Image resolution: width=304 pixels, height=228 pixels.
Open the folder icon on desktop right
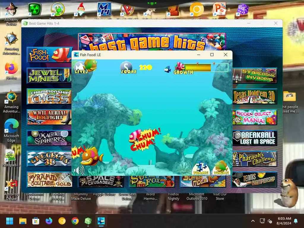tap(289, 96)
